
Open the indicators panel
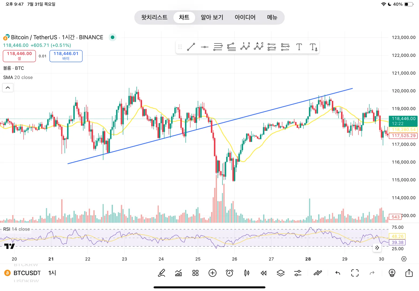pyautogui.click(x=178, y=273)
